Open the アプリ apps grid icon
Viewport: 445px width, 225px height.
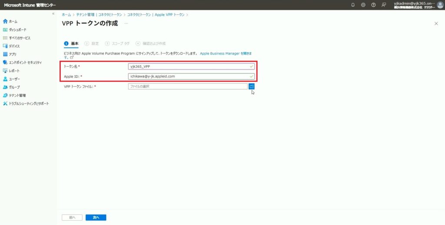coord(5,54)
